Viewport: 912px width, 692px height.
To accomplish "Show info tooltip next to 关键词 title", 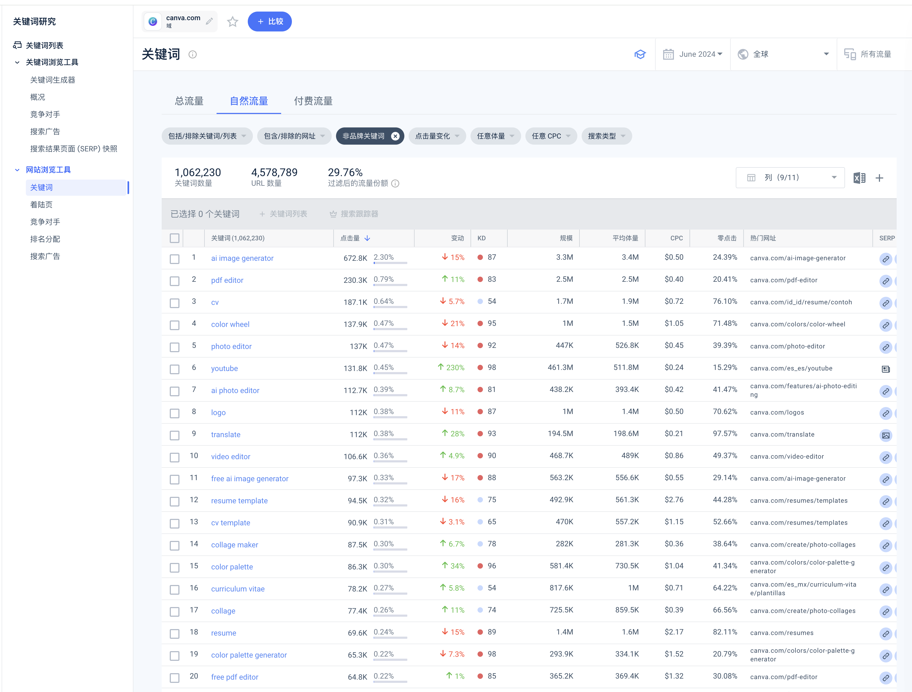I will pyautogui.click(x=193, y=54).
